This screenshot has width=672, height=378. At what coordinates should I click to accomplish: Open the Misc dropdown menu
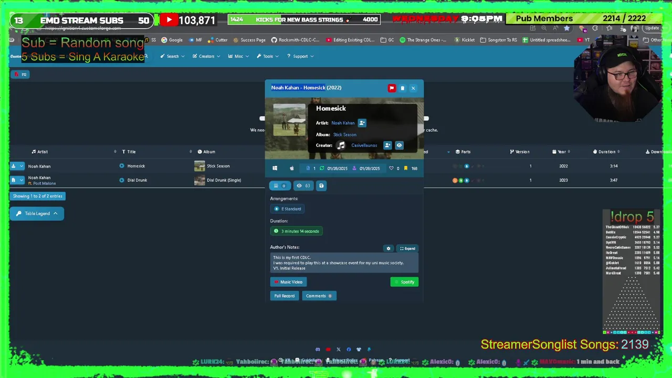238,56
